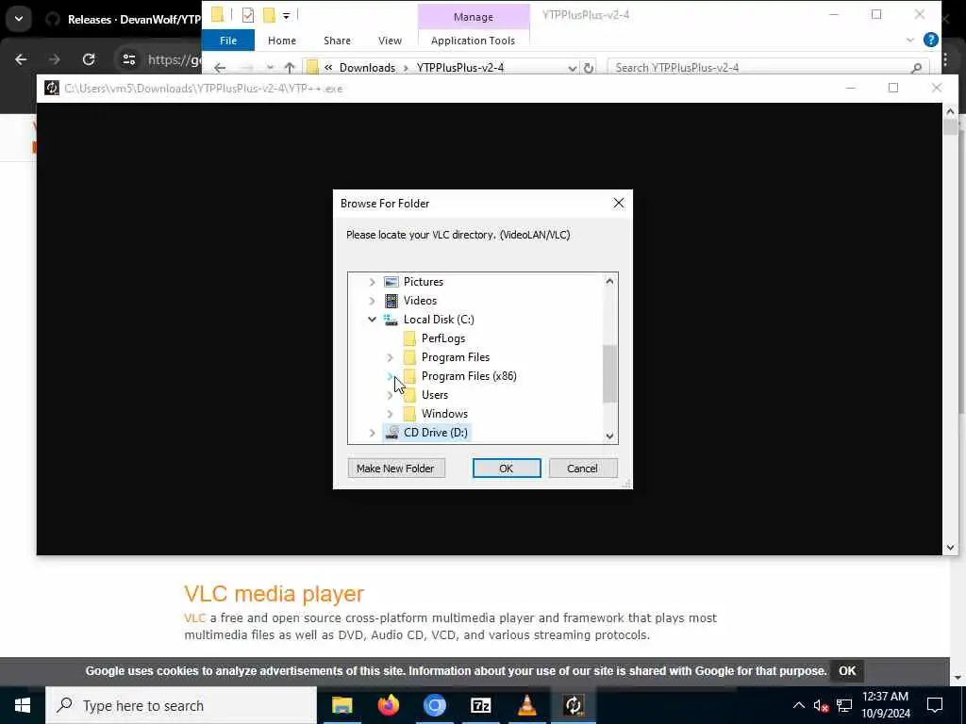
Task: Open the File tab in Explorer
Action: pos(228,41)
